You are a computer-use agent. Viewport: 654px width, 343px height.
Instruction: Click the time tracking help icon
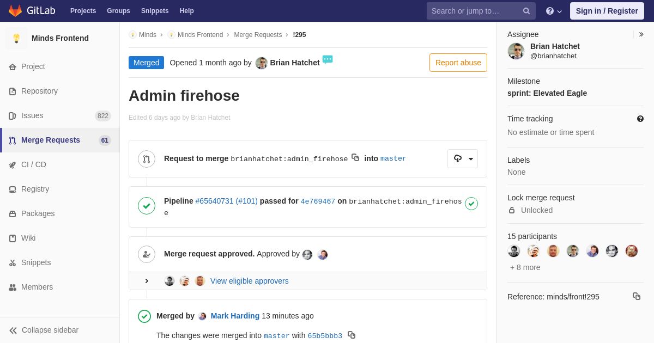click(x=640, y=119)
